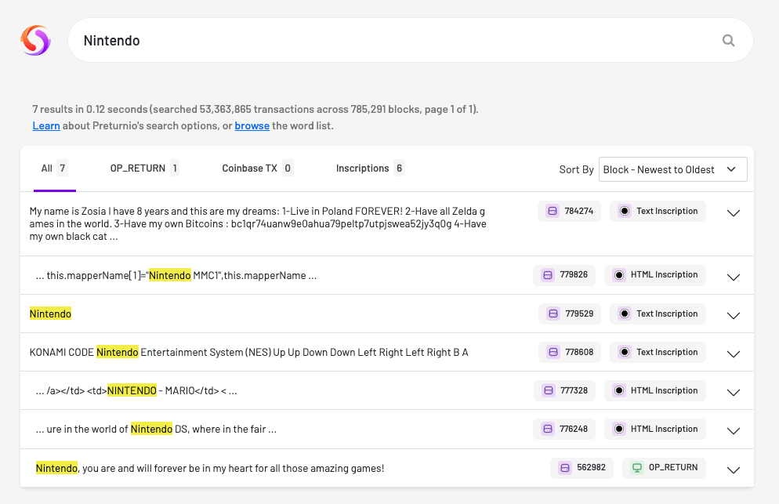Viewport: 779px width, 504px height.
Task: Expand the KONAMI CODE result row
Action: point(734,354)
